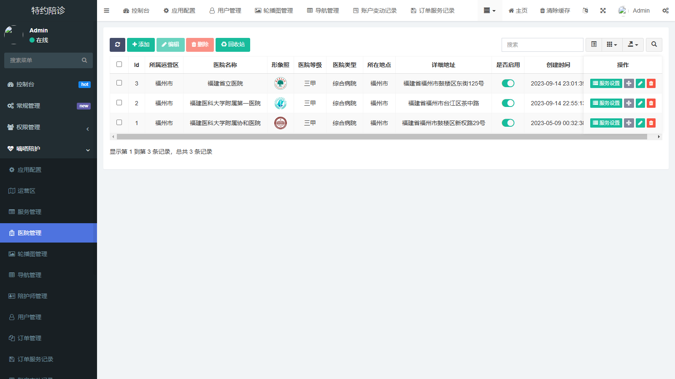Click the 搜索 input field above table
Image resolution: width=675 pixels, height=379 pixels.
tap(542, 45)
